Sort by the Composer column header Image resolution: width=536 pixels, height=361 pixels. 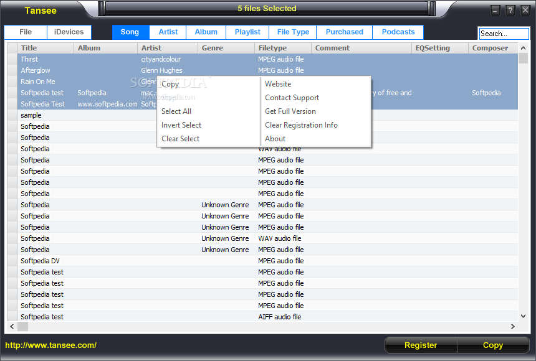click(493, 48)
